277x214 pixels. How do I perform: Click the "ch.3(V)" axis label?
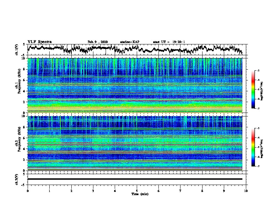[x=16, y=179]
